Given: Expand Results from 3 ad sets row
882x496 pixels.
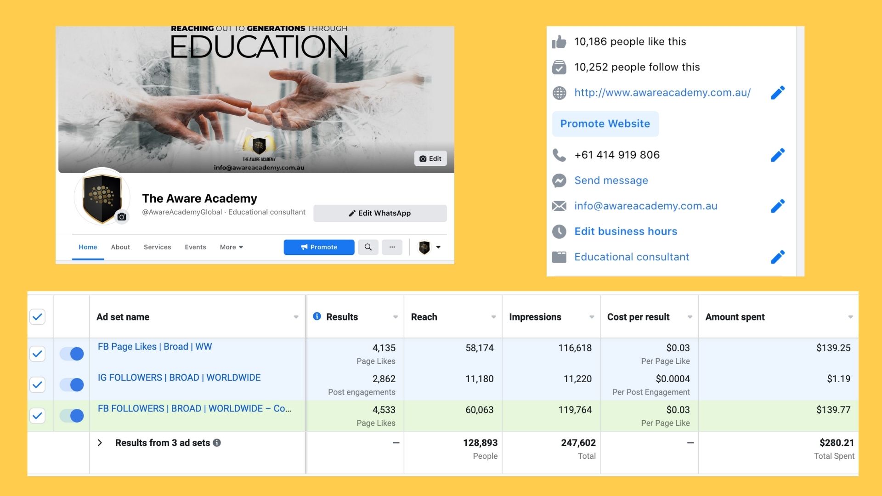Looking at the screenshot, I should (x=100, y=443).
